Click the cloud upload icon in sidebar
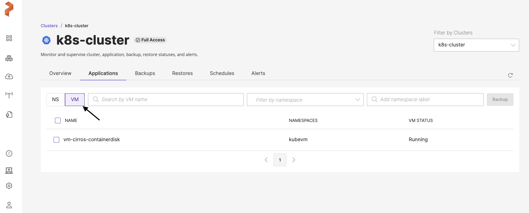This screenshot has height=213, width=529. point(9,77)
